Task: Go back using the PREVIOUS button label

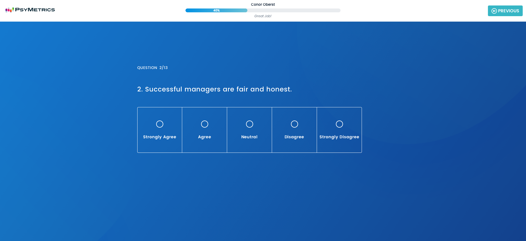Action: click(508, 11)
